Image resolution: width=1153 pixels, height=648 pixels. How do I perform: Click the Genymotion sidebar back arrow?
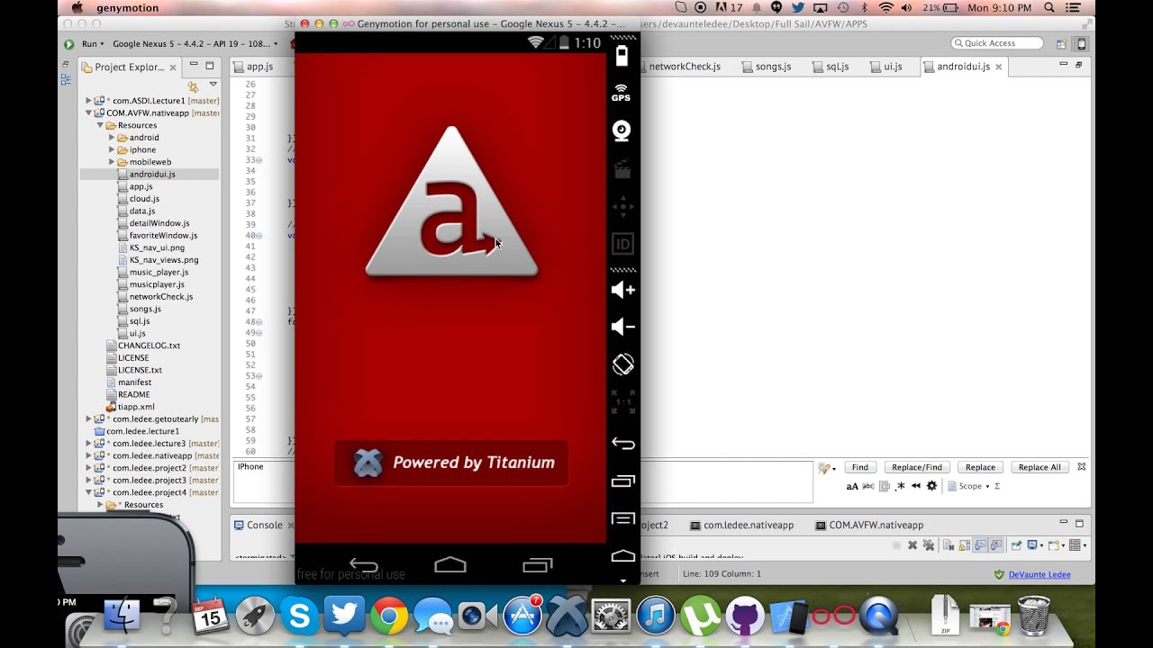[x=622, y=443]
